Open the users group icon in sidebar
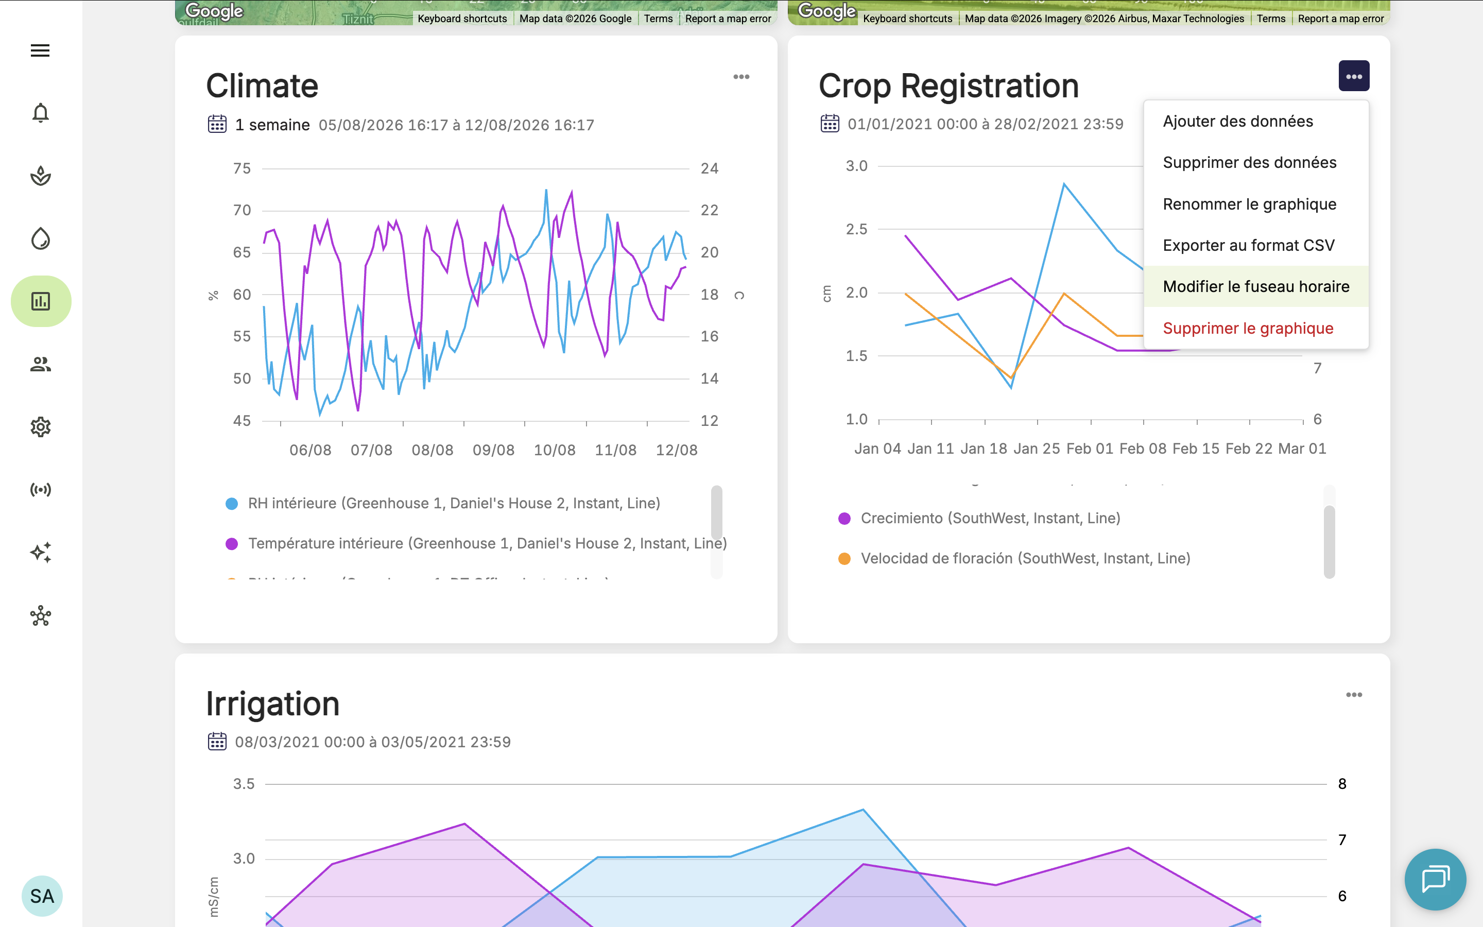Screen dimensions: 1483x927 click(41, 364)
